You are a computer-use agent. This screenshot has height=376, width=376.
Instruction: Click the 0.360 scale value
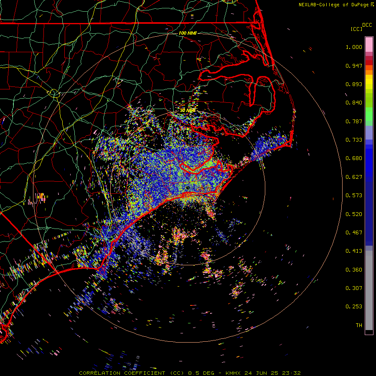[x=354, y=270]
